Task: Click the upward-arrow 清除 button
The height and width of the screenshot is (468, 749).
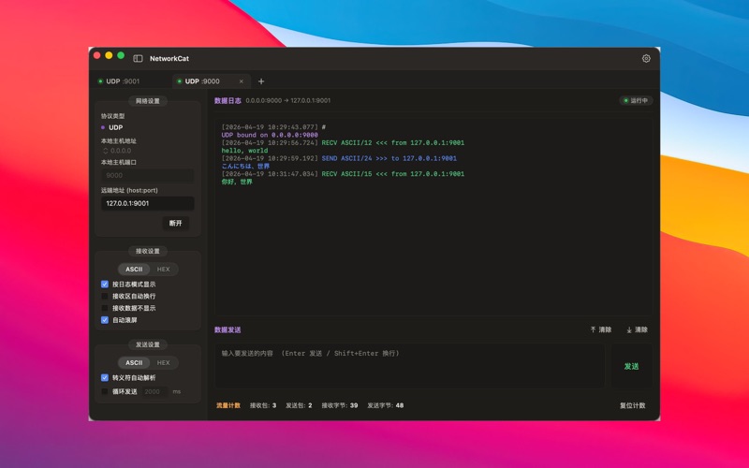Action: click(x=600, y=329)
